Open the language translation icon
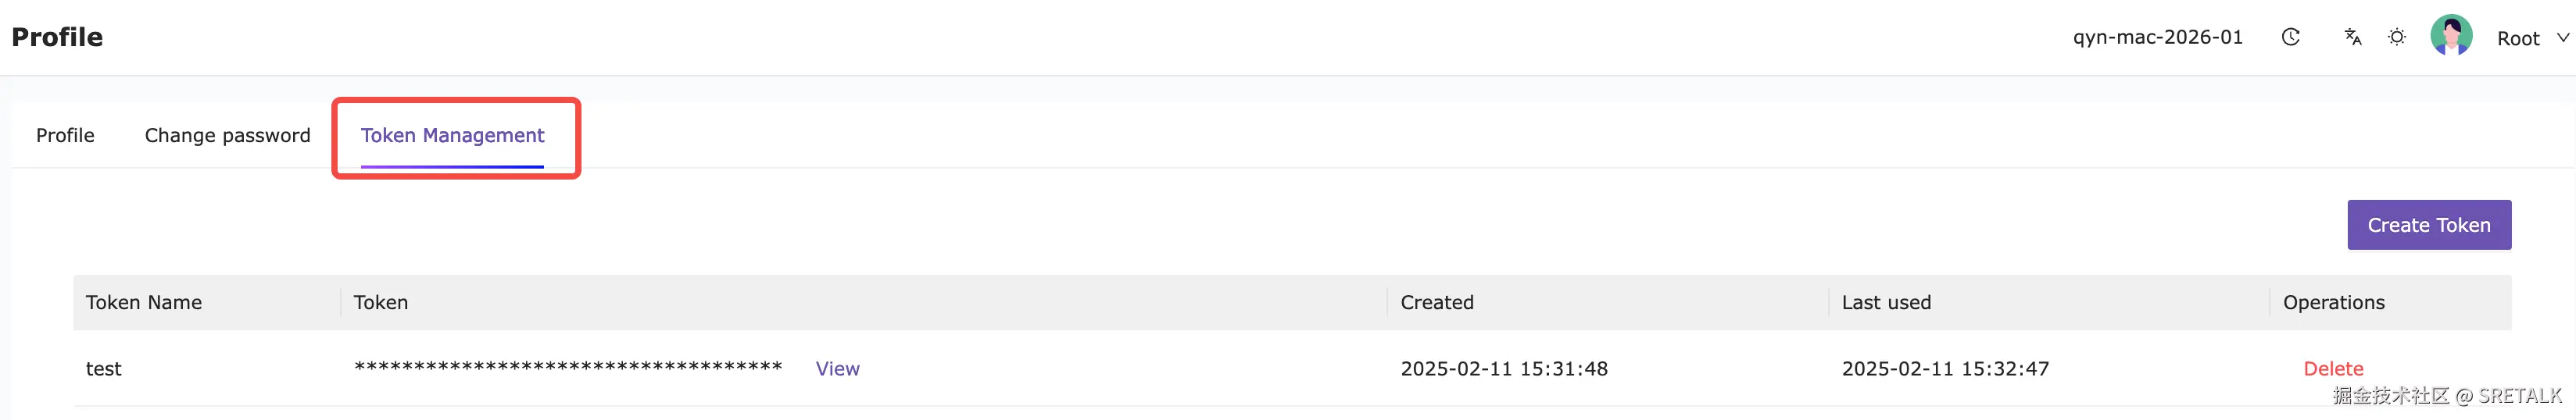The width and height of the screenshot is (2576, 420). click(2352, 37)
